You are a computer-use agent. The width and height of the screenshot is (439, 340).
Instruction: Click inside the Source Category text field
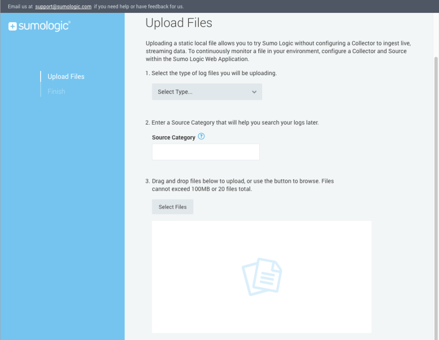click(x=205, y=152)
